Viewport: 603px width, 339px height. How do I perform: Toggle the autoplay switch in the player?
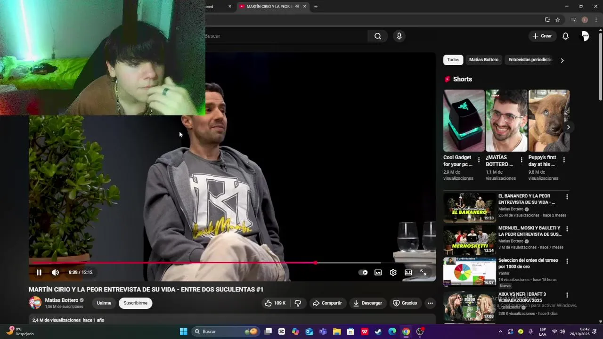(363, 272)
